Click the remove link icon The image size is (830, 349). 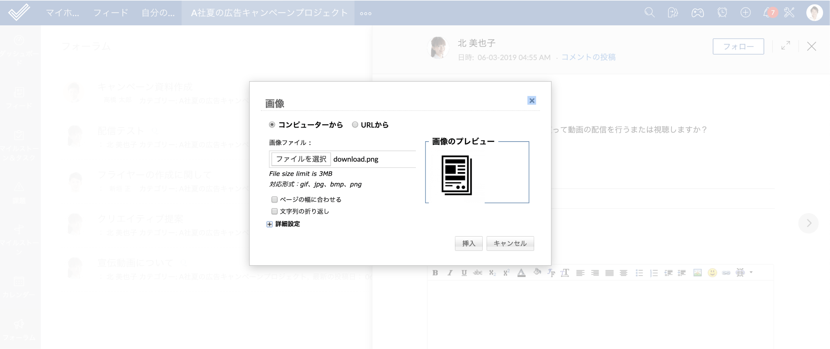pyautogui.click(x=740, y=273)
